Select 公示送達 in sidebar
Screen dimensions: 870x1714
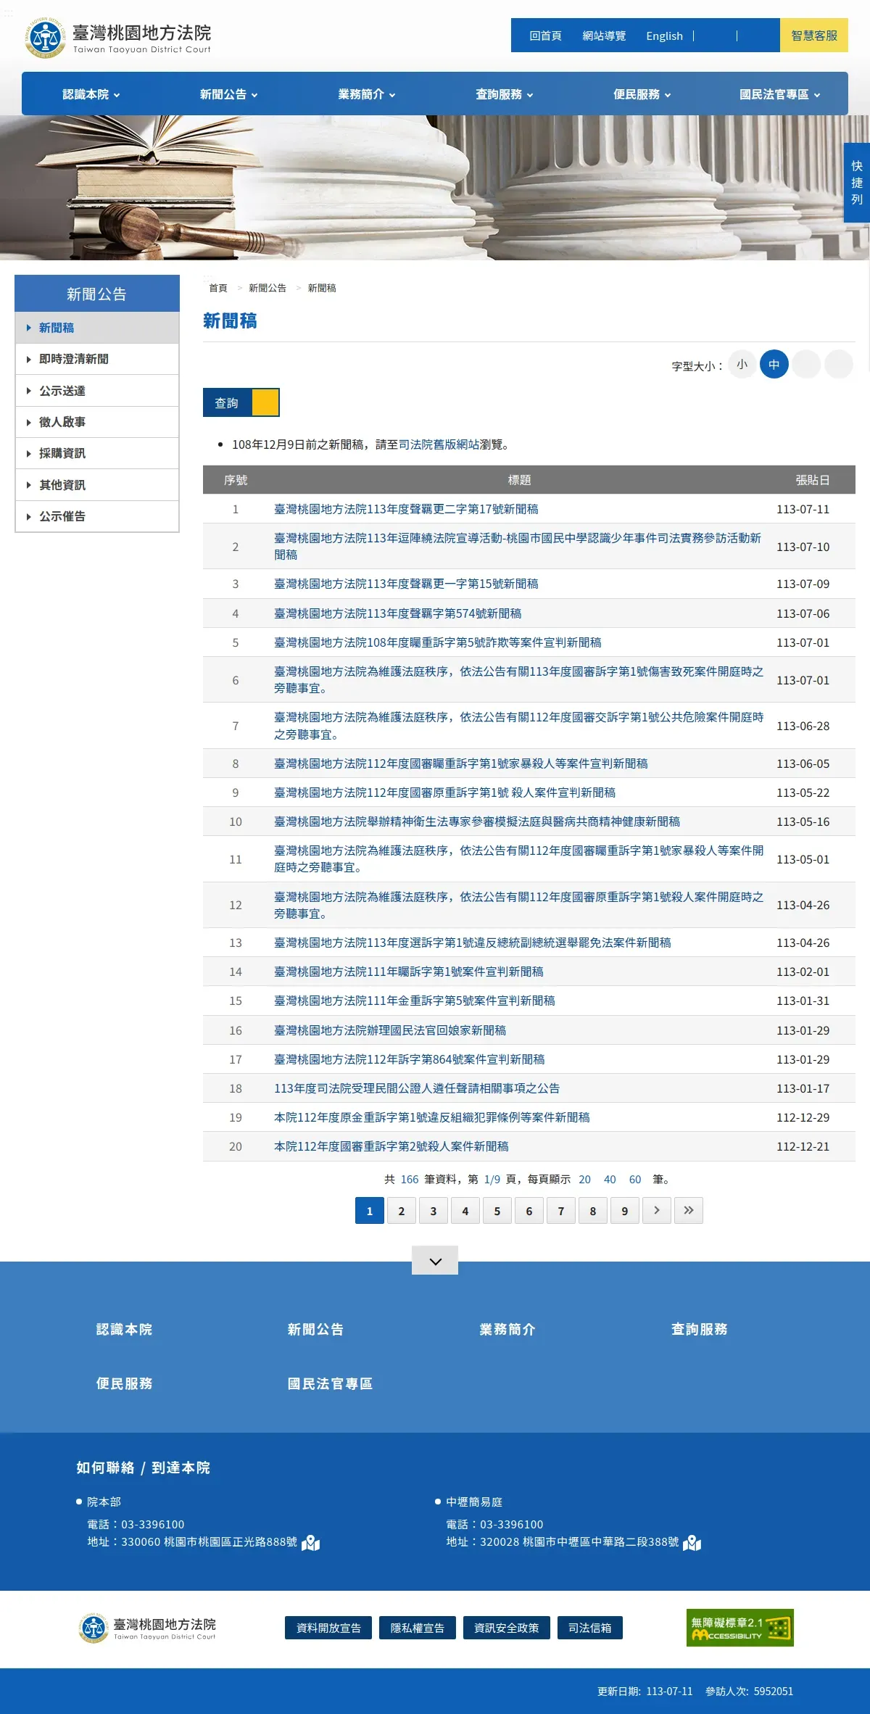click(x=97, y=391)
